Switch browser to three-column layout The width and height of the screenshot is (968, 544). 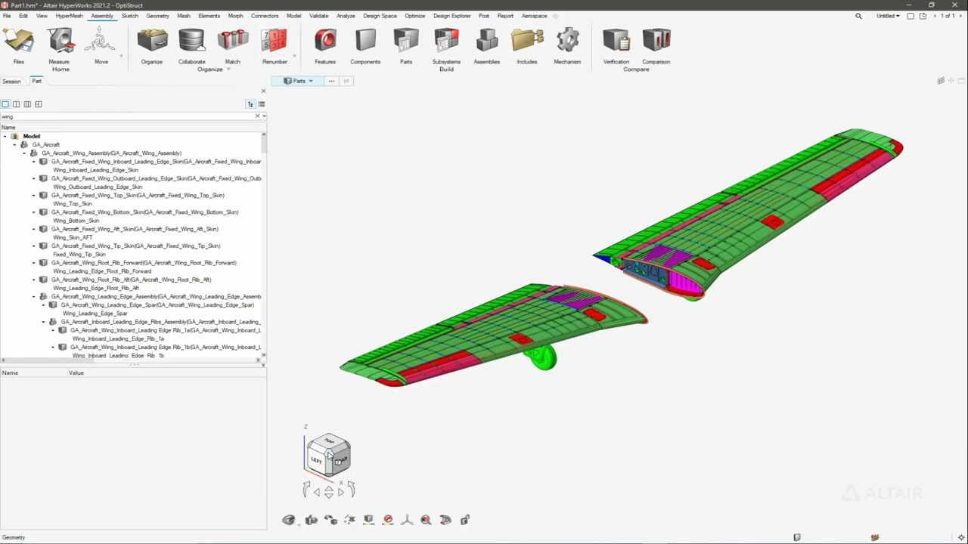[27, 104]
